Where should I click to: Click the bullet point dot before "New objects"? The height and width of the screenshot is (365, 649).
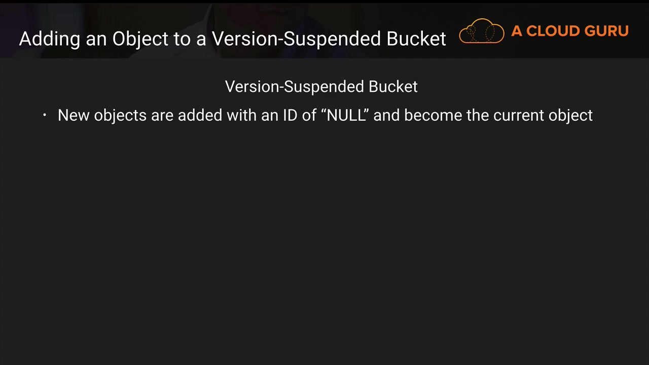[x=45, y=116]
